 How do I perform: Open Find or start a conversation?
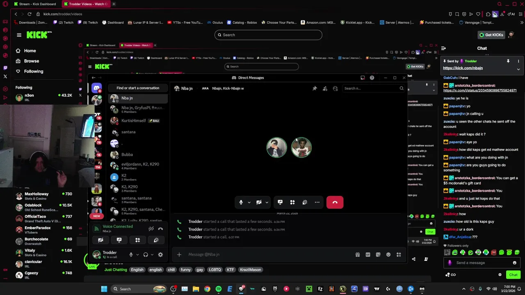138,88
